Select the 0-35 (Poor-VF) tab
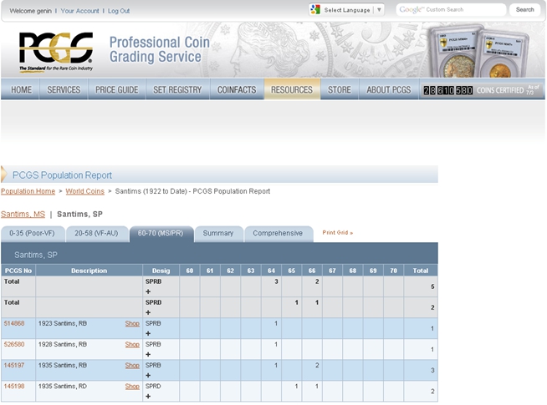The image size is (547, 405). [x=33, y=234]
